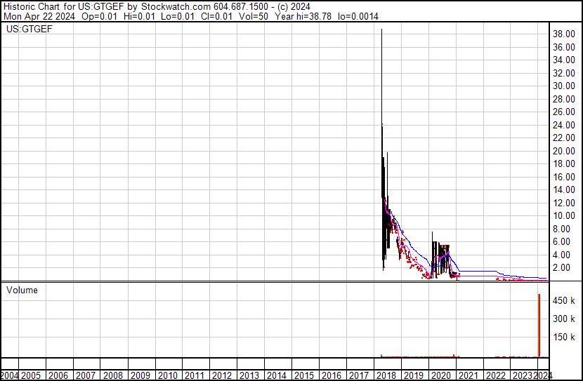Click the 450 k volume axis label
This screenshot has height=381, width=583.
pyautogui.click(x=564, y=301)
